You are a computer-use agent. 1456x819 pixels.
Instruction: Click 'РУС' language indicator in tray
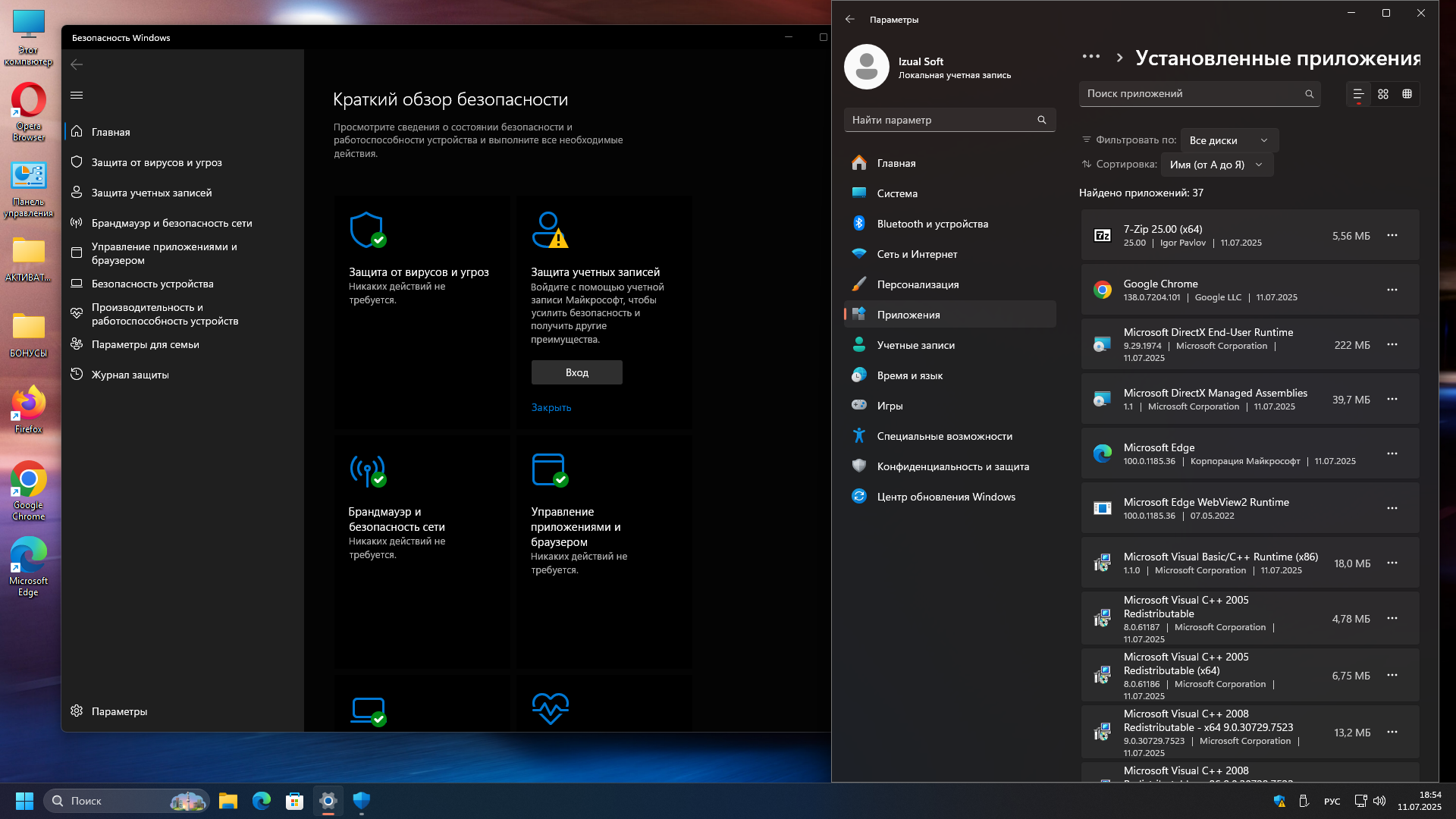[1332, 802]
